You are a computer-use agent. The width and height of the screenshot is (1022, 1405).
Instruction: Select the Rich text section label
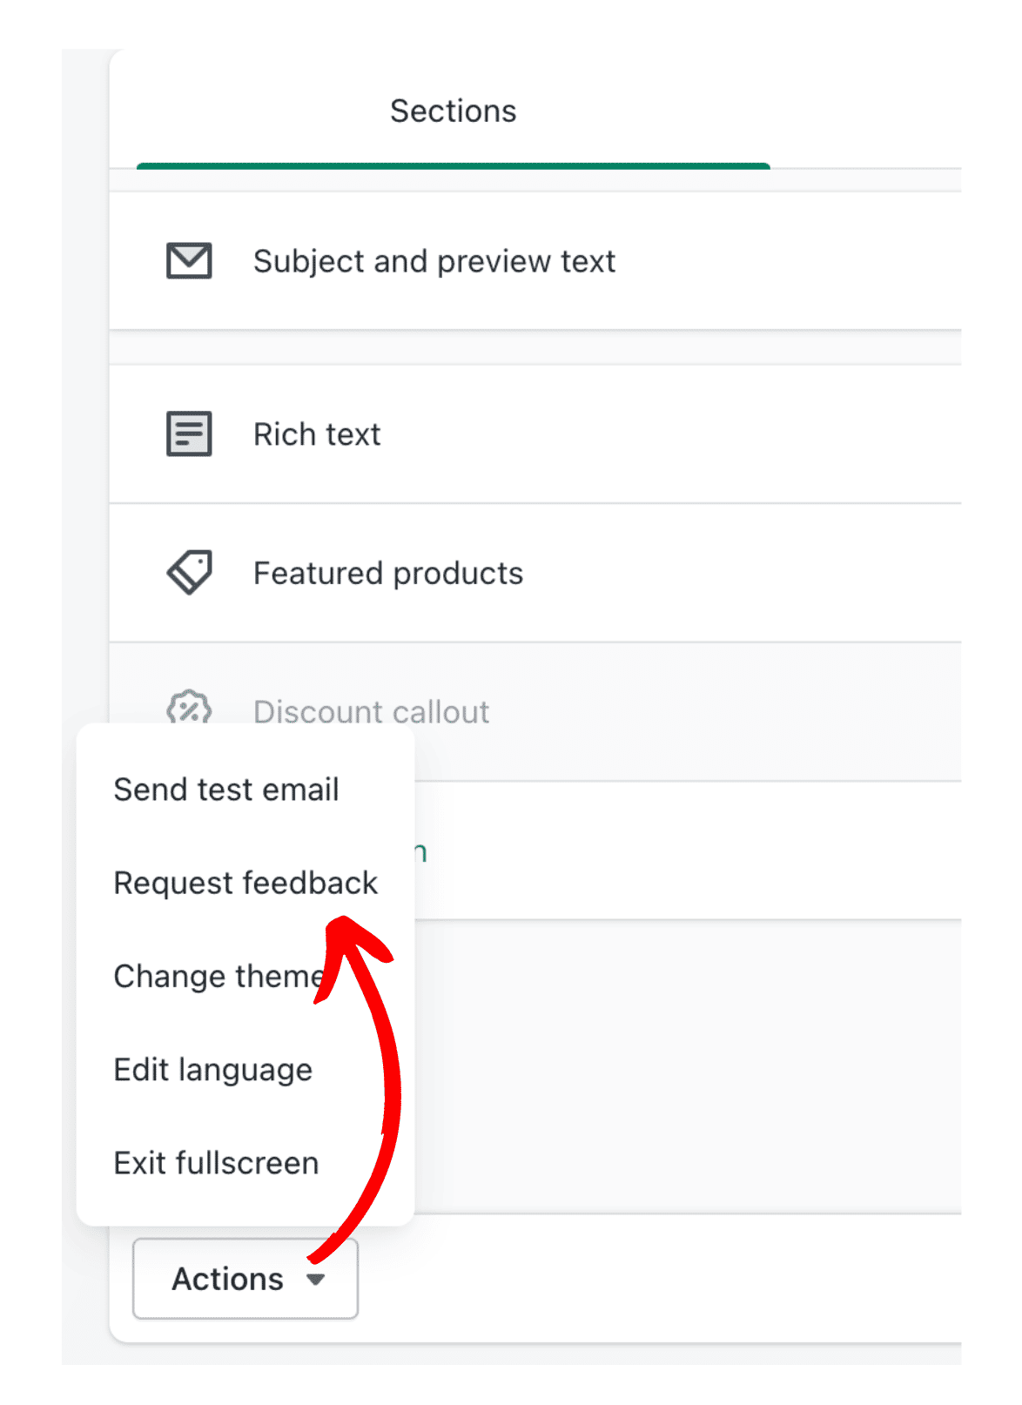pos(317,434)
